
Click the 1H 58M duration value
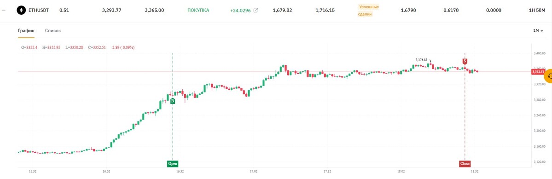[537, 10]
